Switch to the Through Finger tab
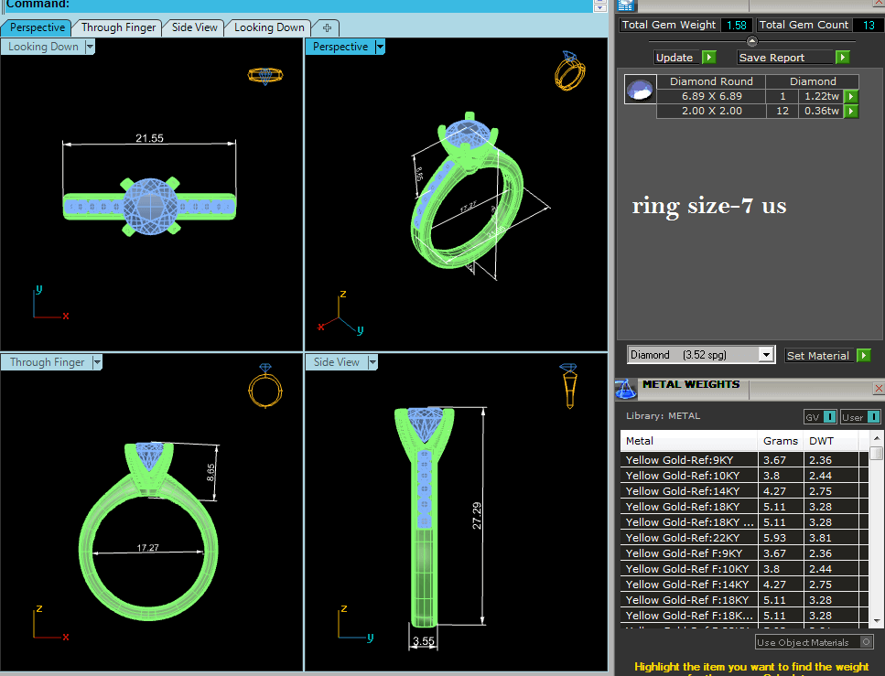The height and width of the screenshot is (676, 885). (x=118, y=27)
